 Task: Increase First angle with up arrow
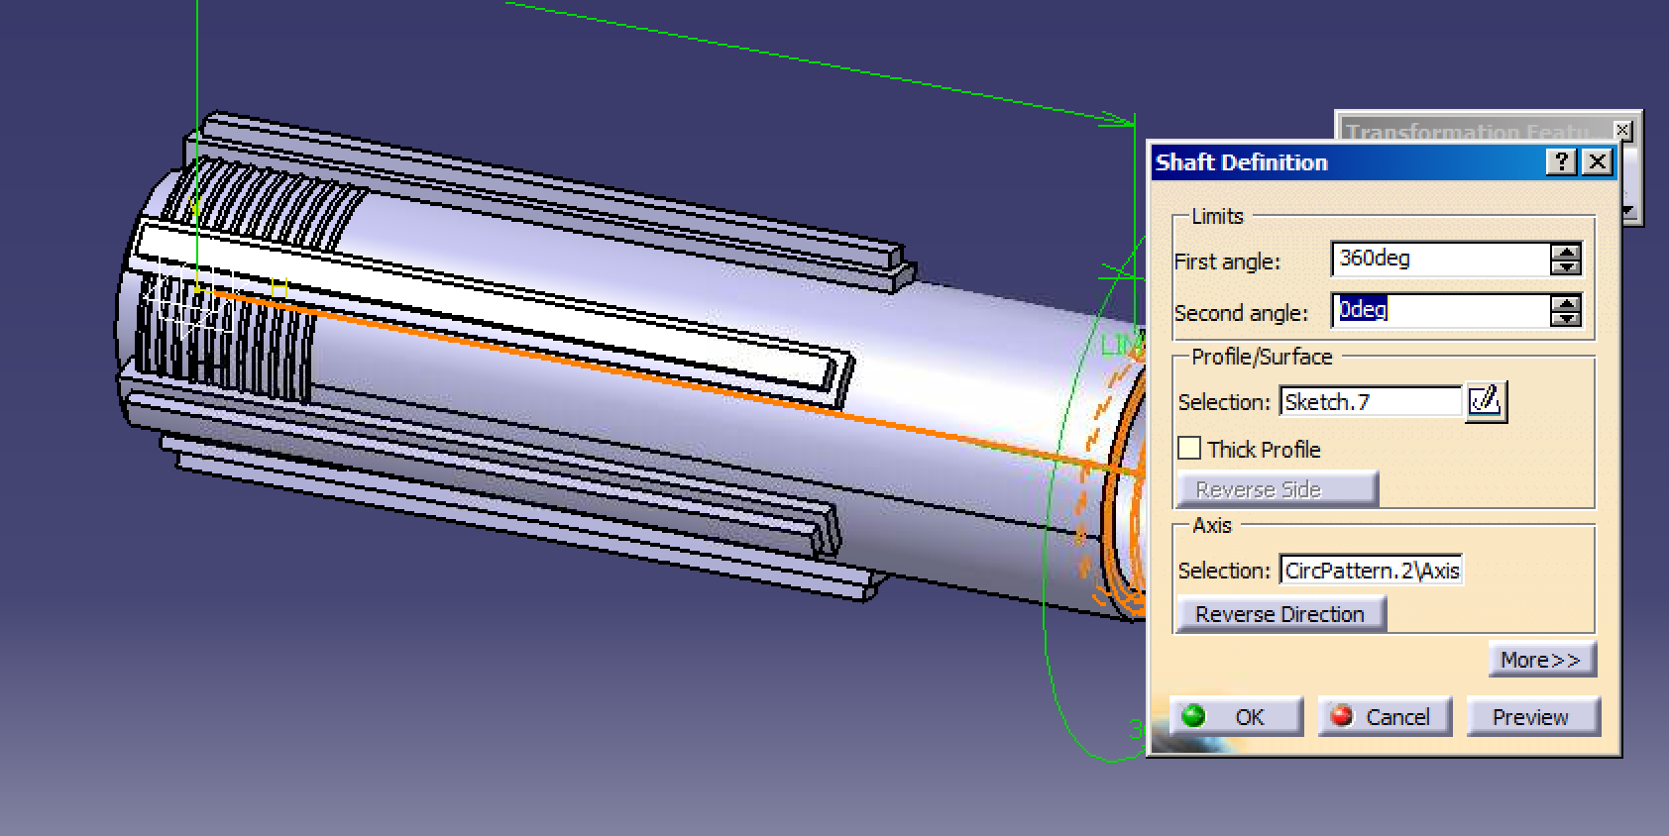tap(1566, 252)
